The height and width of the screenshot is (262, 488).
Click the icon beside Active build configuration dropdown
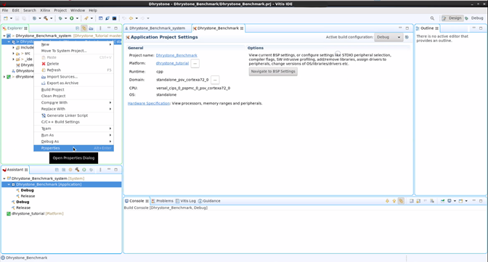coord(407,37)
